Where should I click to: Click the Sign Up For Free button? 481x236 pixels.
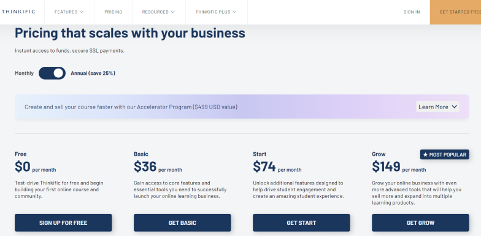(63, 223)
